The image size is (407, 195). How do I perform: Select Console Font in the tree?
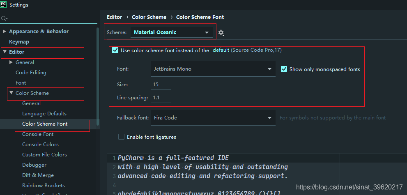tap(38, 134)
